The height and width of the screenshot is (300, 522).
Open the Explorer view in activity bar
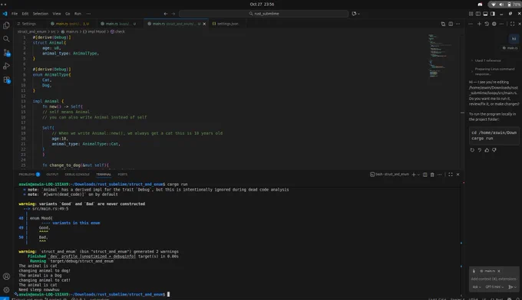(x=6, y=25)
